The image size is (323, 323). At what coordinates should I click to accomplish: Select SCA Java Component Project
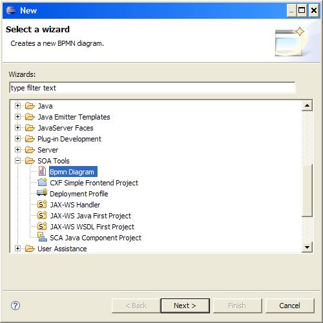pyautogui.click(x=96, y=238)
